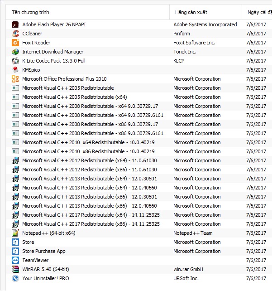
Task: Click icon of Visual C++ 2012 (x86) 11.0.61030
Action: (x=15, y=170)
